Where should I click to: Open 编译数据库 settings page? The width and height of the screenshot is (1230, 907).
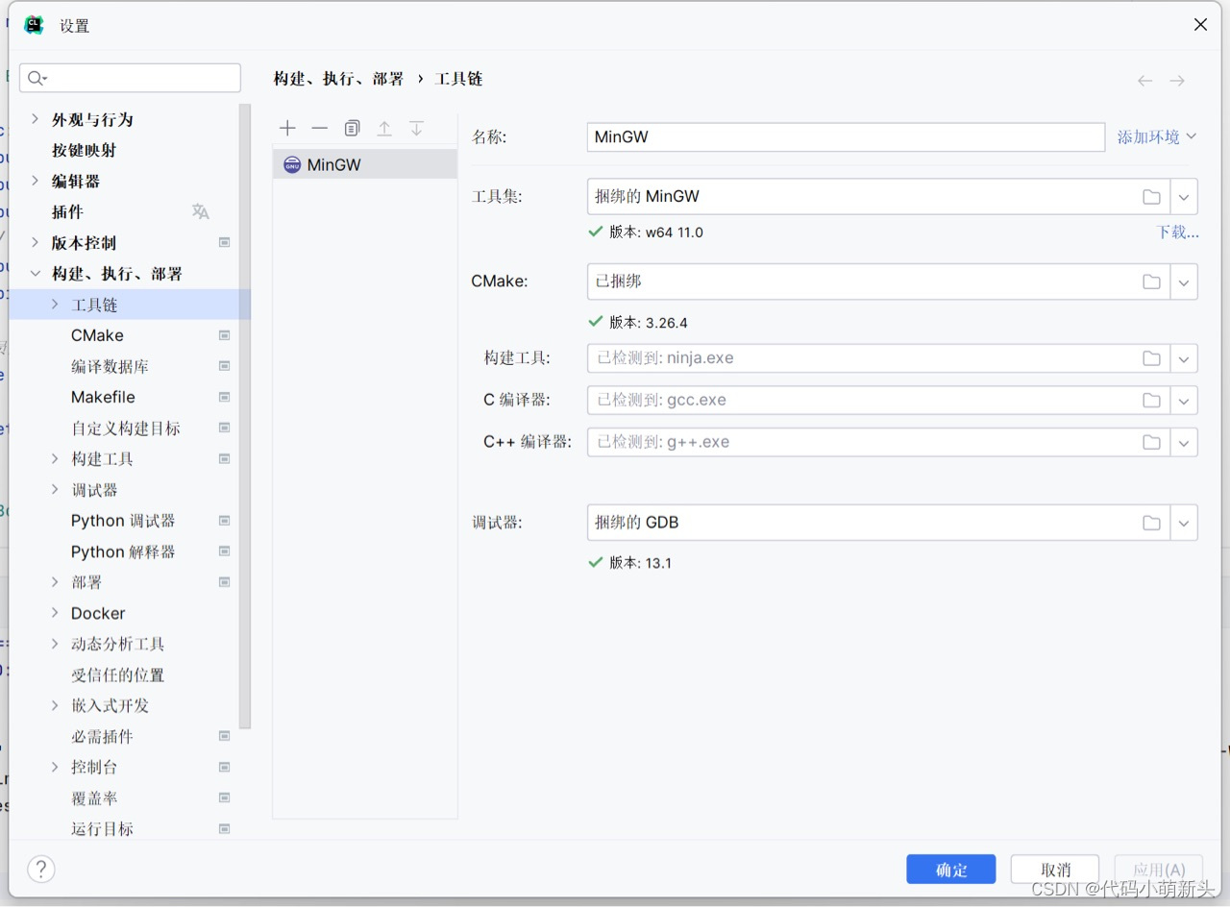click(x=110, y=366)
